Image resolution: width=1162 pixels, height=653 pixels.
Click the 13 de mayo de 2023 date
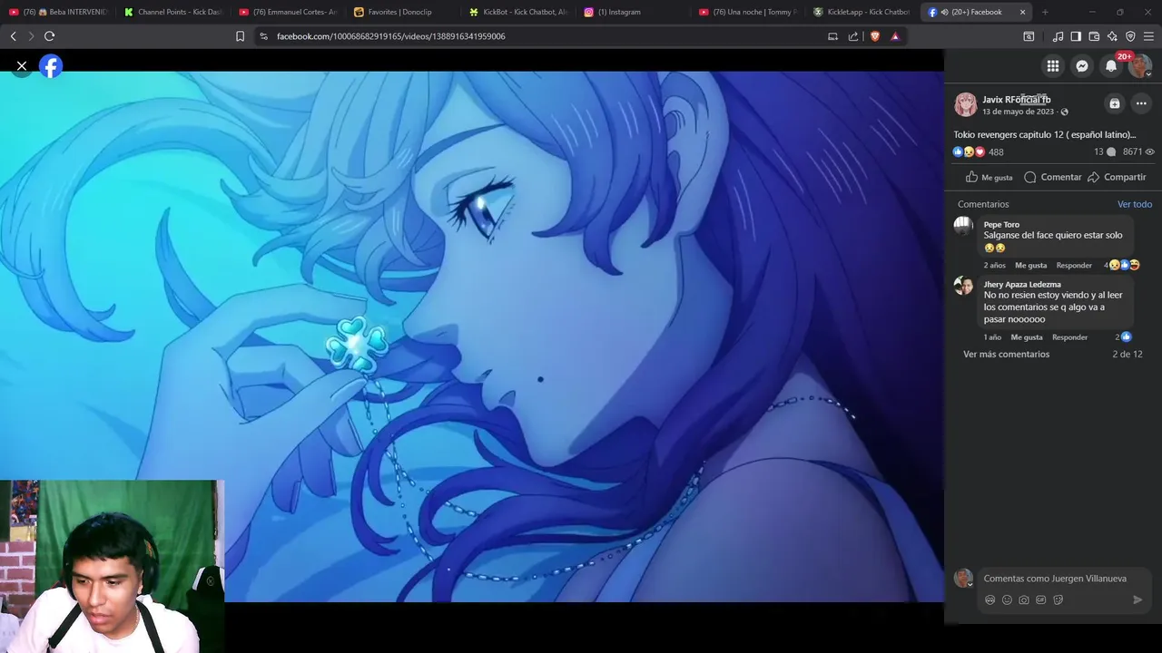[1018, 112]
